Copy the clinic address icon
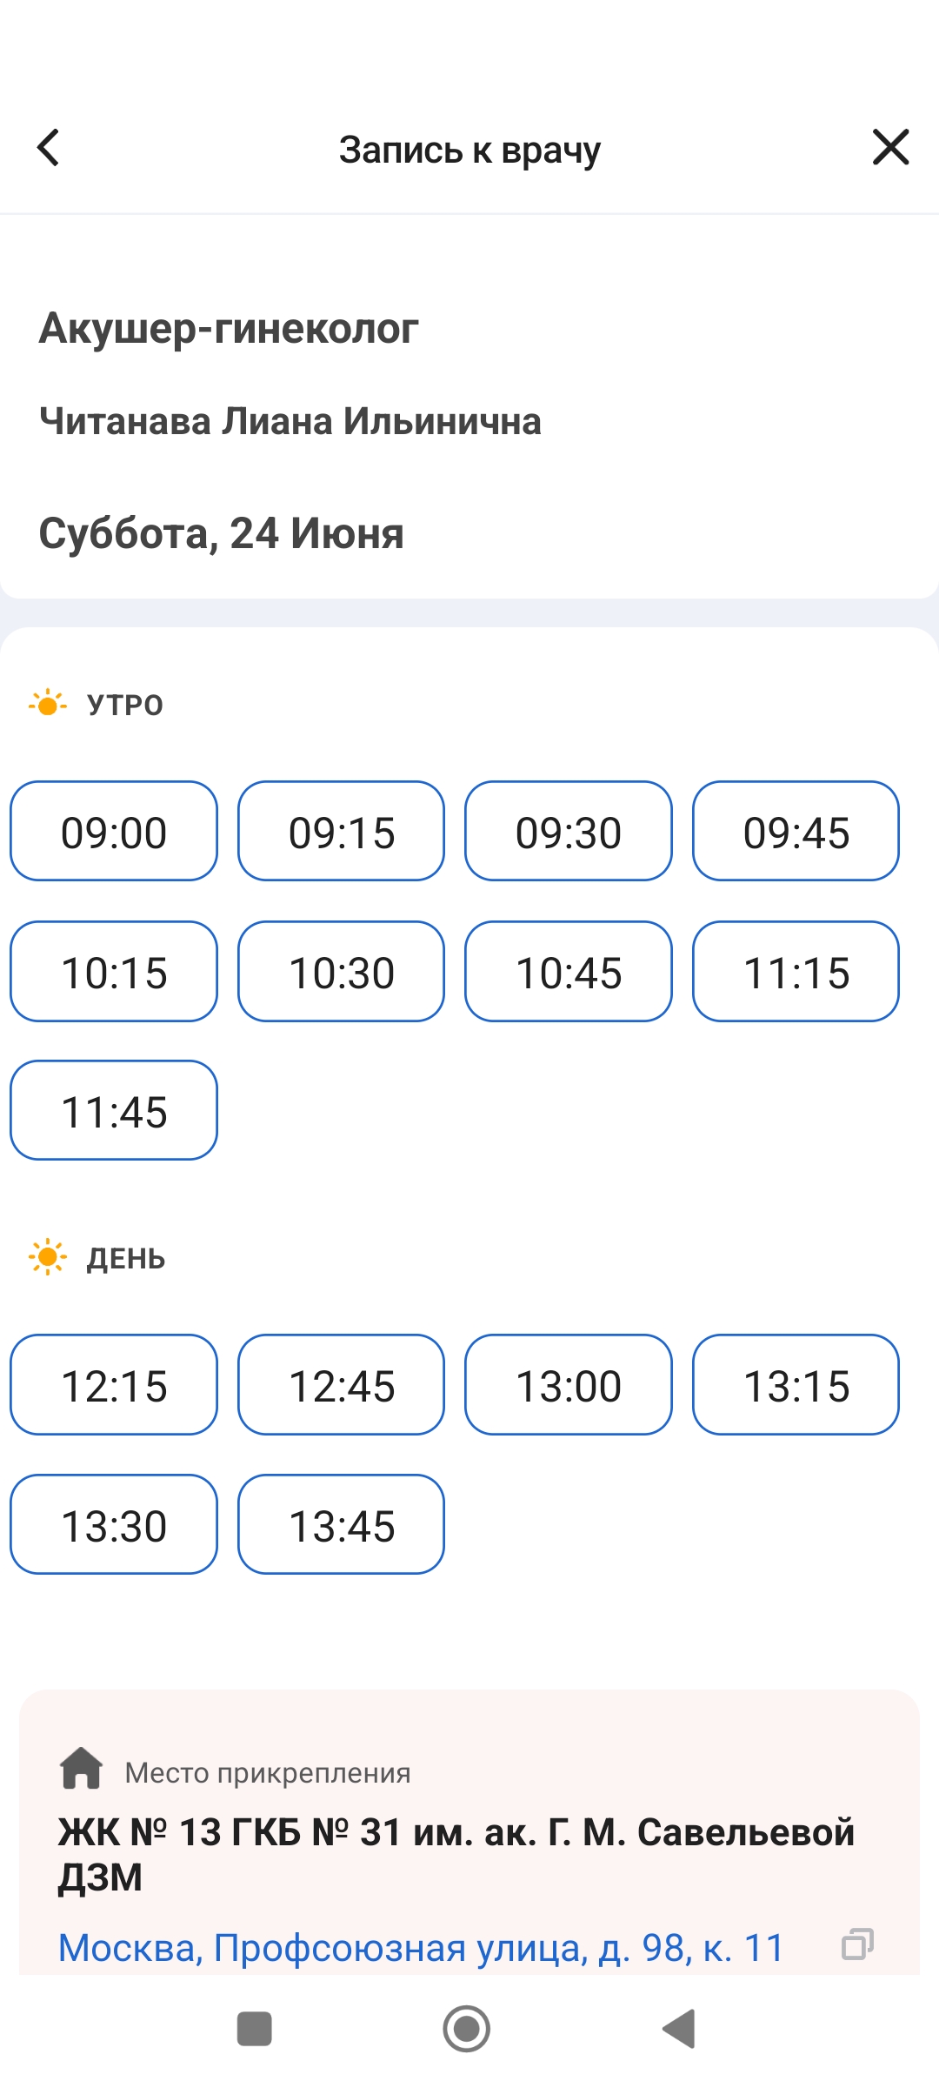939x2088 pixels. 857,1944
